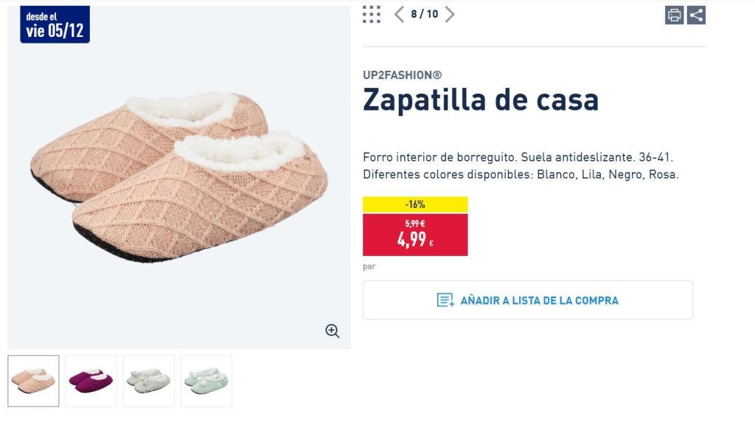Image resolution: width=755 pixels, height=425 pixels.
Task: Click the share icon next to the printer
Action: (x=697, y=14)
